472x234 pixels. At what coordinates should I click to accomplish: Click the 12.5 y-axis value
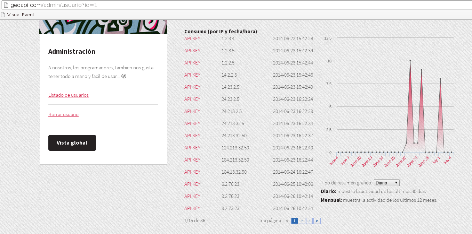pyautogui.click(x=328, y=38)
